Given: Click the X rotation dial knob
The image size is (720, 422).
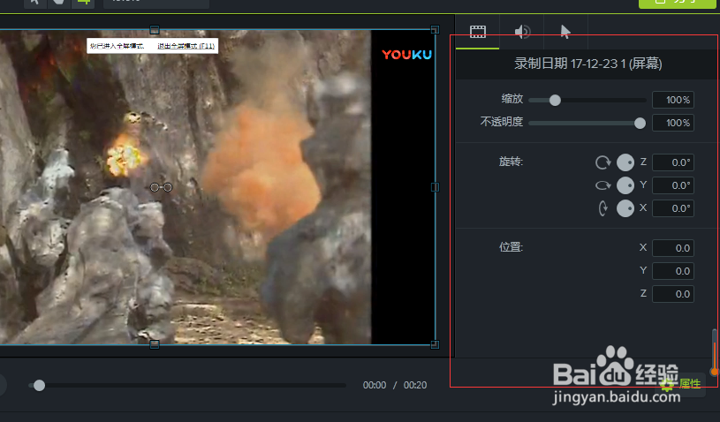Looking at the screenshot, I should 625,208.
